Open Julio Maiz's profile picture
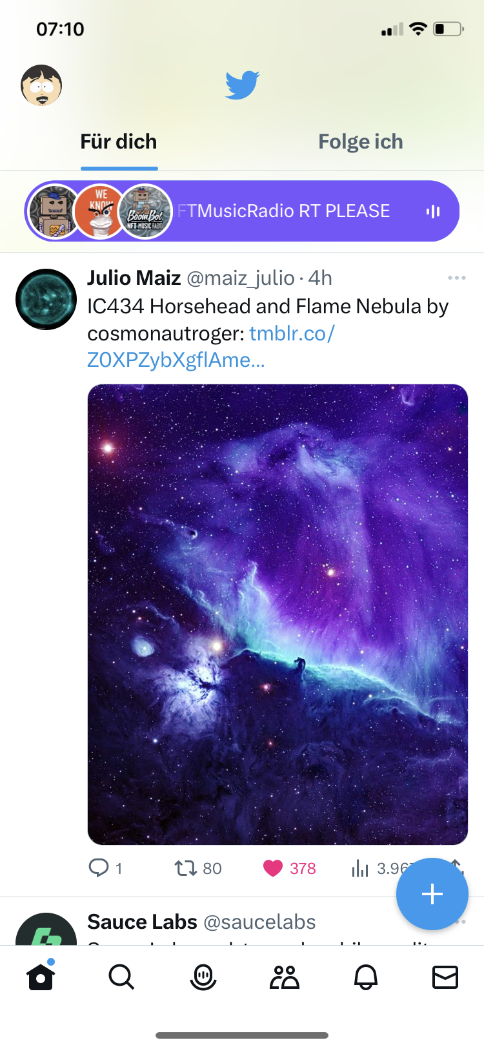The width and height of the screenshot is (484, 1049). pos(46,299)
